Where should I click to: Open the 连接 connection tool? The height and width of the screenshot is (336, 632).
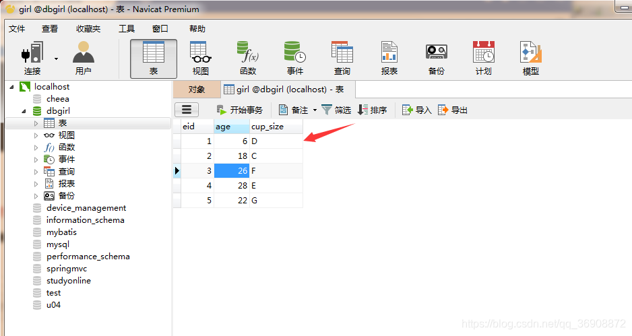[x=32, y=59]
